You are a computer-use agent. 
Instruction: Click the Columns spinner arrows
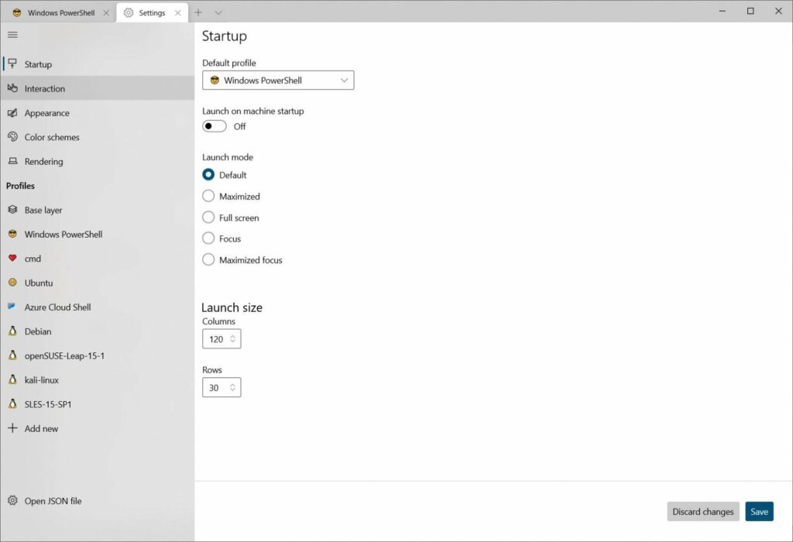232,339
